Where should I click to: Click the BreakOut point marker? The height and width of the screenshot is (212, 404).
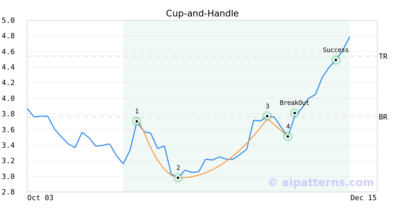point(295,113)
